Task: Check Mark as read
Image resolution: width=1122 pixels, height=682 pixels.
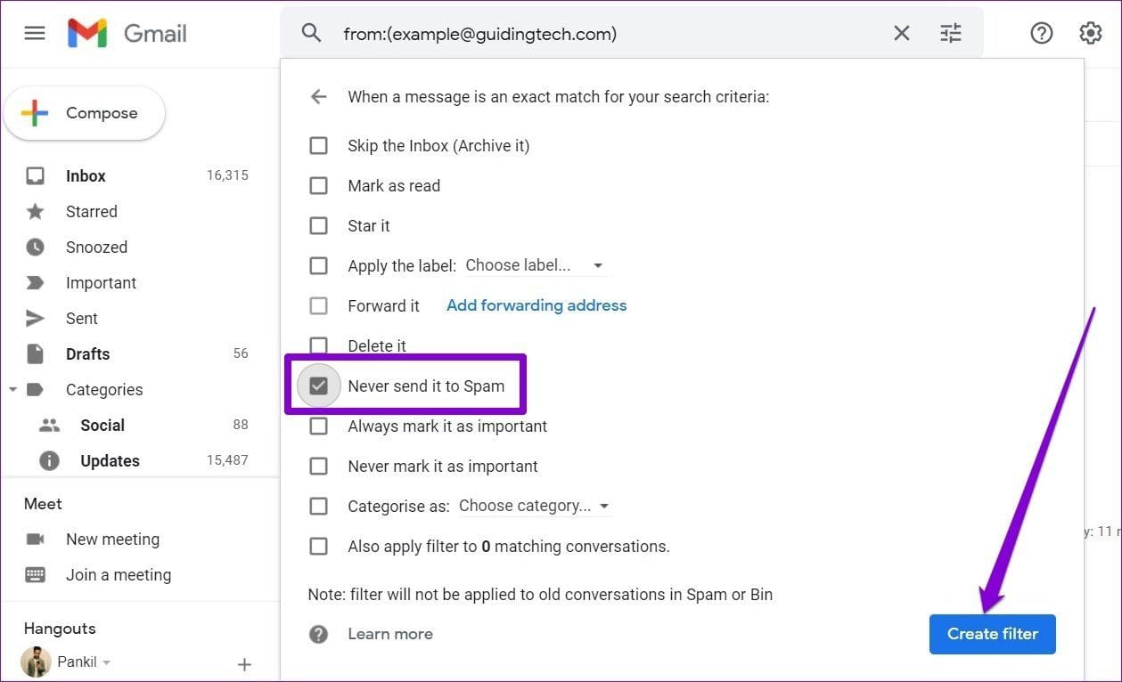Action: point(318,185)
